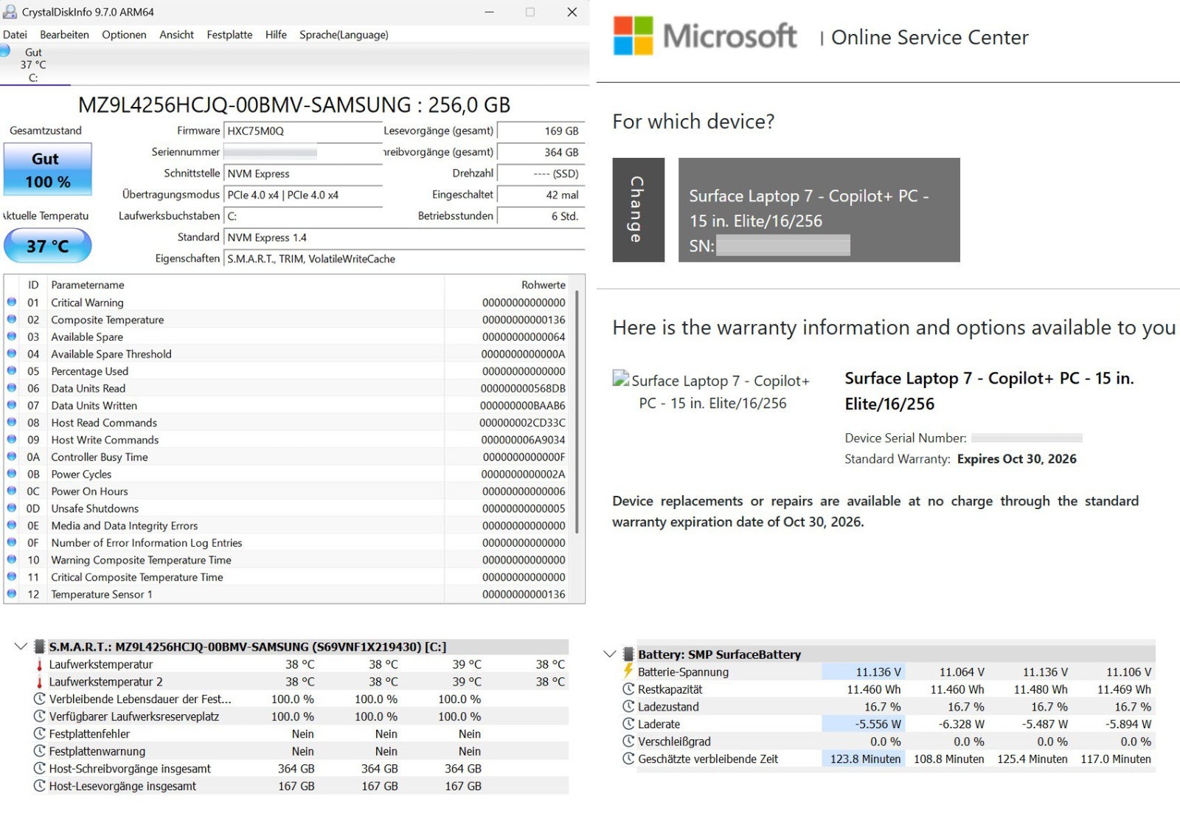Open the Ansicht menu

[x=176, y=35]
